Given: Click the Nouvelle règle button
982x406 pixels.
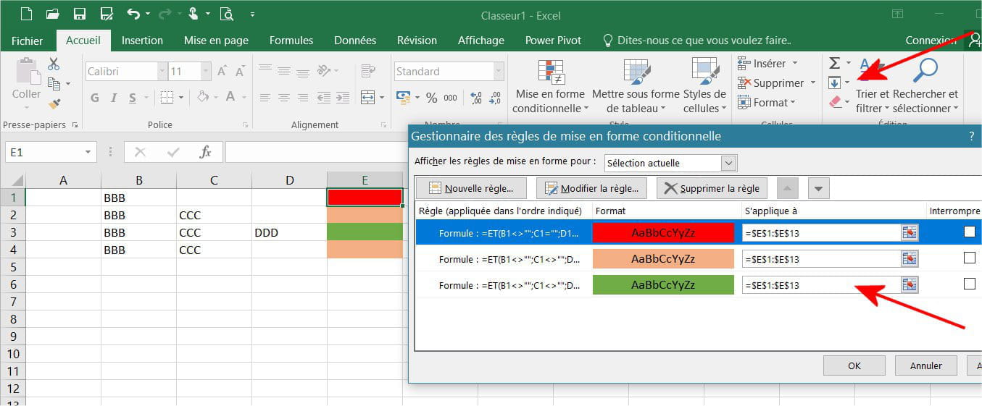Looking at the screenshot, I should [471, 189].
